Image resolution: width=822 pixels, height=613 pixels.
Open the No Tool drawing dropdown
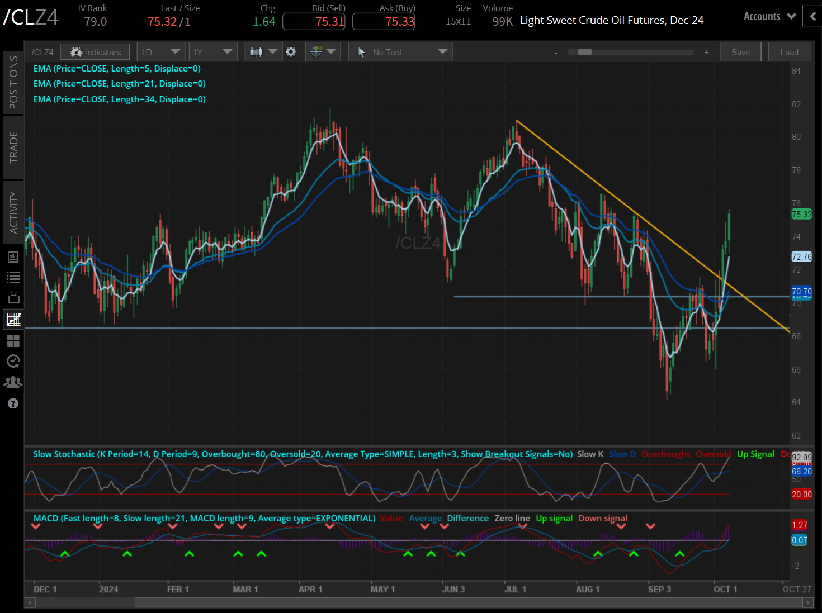[x=400, y=52]
